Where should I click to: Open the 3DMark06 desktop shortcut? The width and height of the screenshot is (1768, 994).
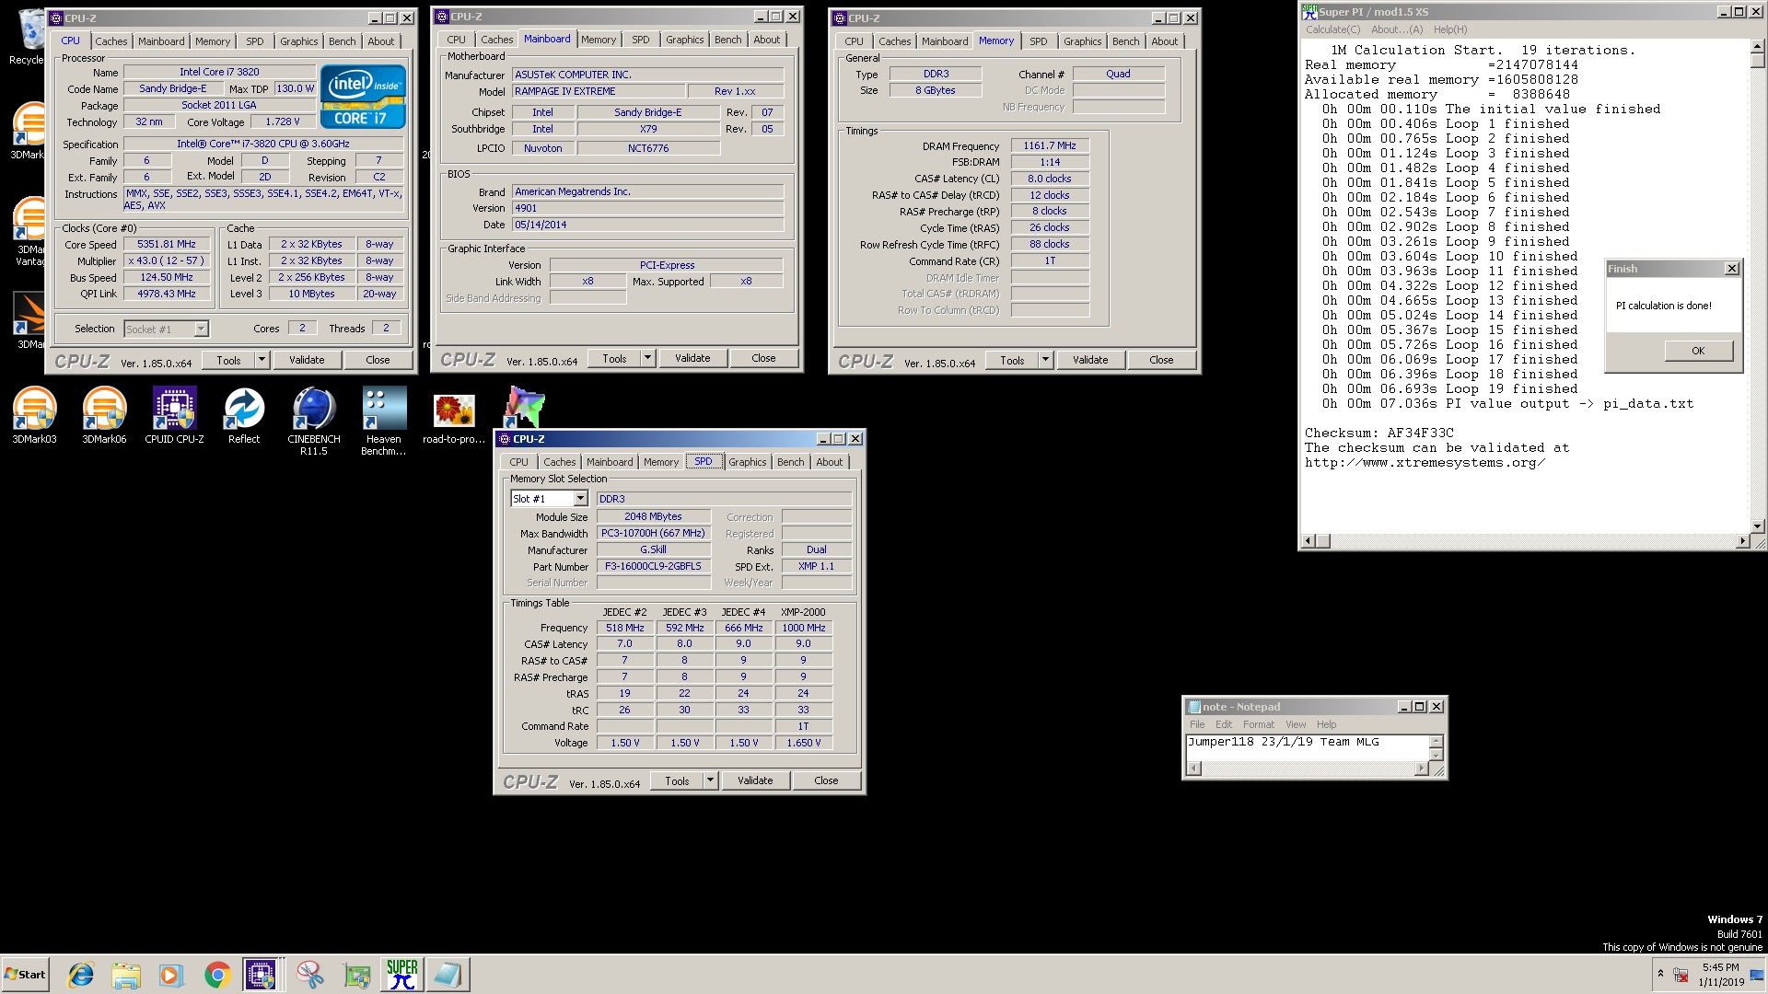pyautogui.click(x=104, y=415)
